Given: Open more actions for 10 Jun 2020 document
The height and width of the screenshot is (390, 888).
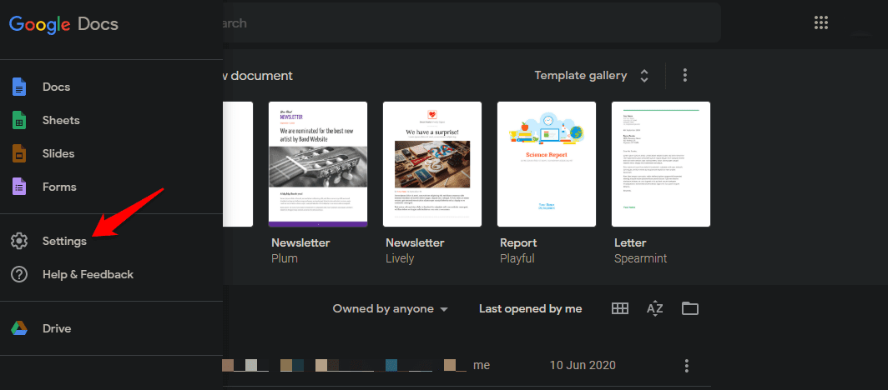Looking at the screenshot, I should pos(686,366).
